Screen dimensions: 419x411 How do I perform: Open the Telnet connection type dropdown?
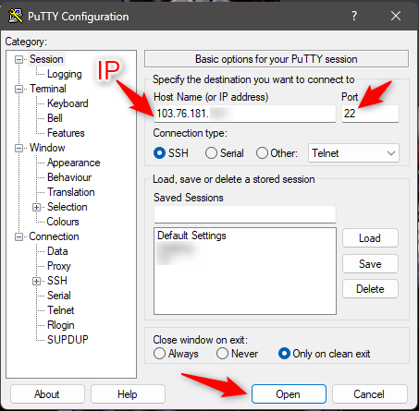pyautogui.click(x=353, y=153)
